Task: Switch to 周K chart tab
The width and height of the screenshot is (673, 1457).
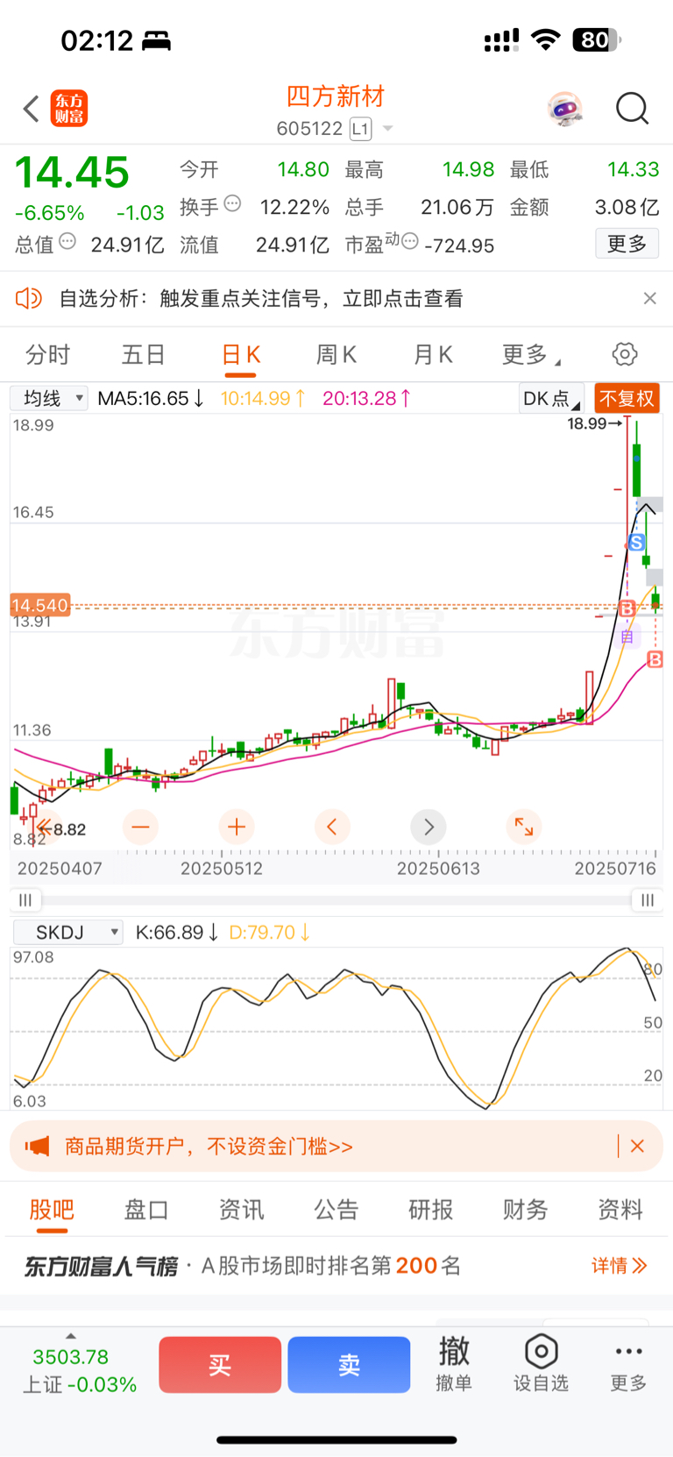Action: pyautogui.click(x=336, y=354)
